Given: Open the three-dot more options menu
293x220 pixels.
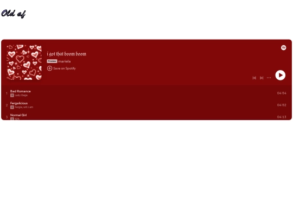Looking at the screenshot, I should coord(269,78).
